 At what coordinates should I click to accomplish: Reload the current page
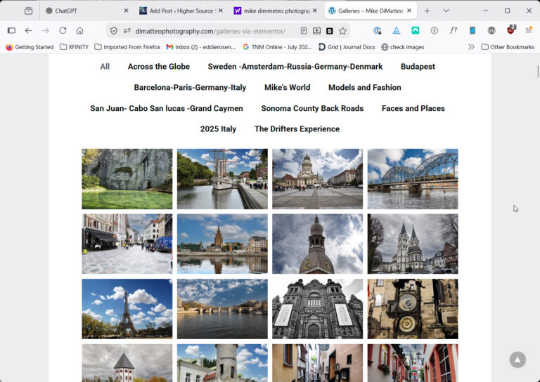tap(63, 31)
